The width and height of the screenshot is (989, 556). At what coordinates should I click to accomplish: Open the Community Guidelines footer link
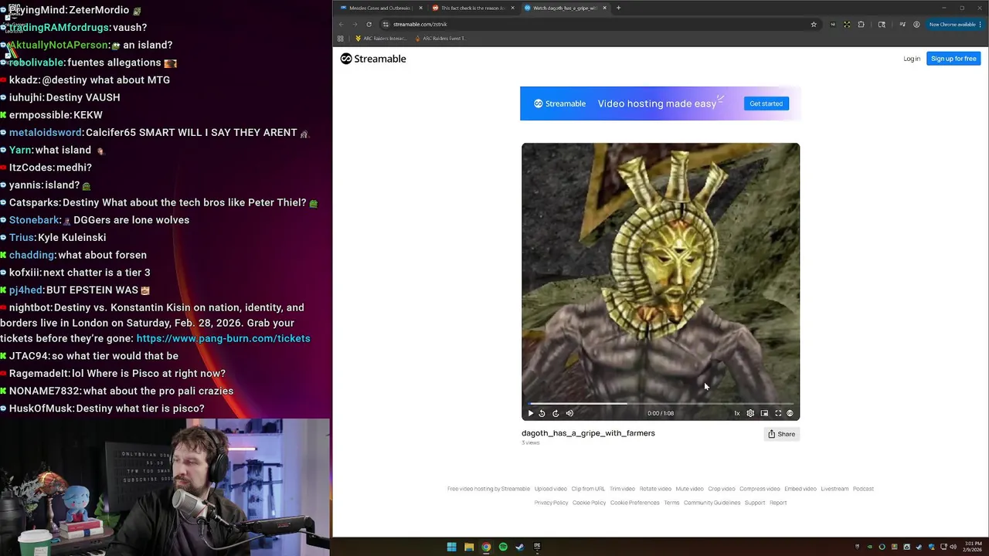coord(712,503)
